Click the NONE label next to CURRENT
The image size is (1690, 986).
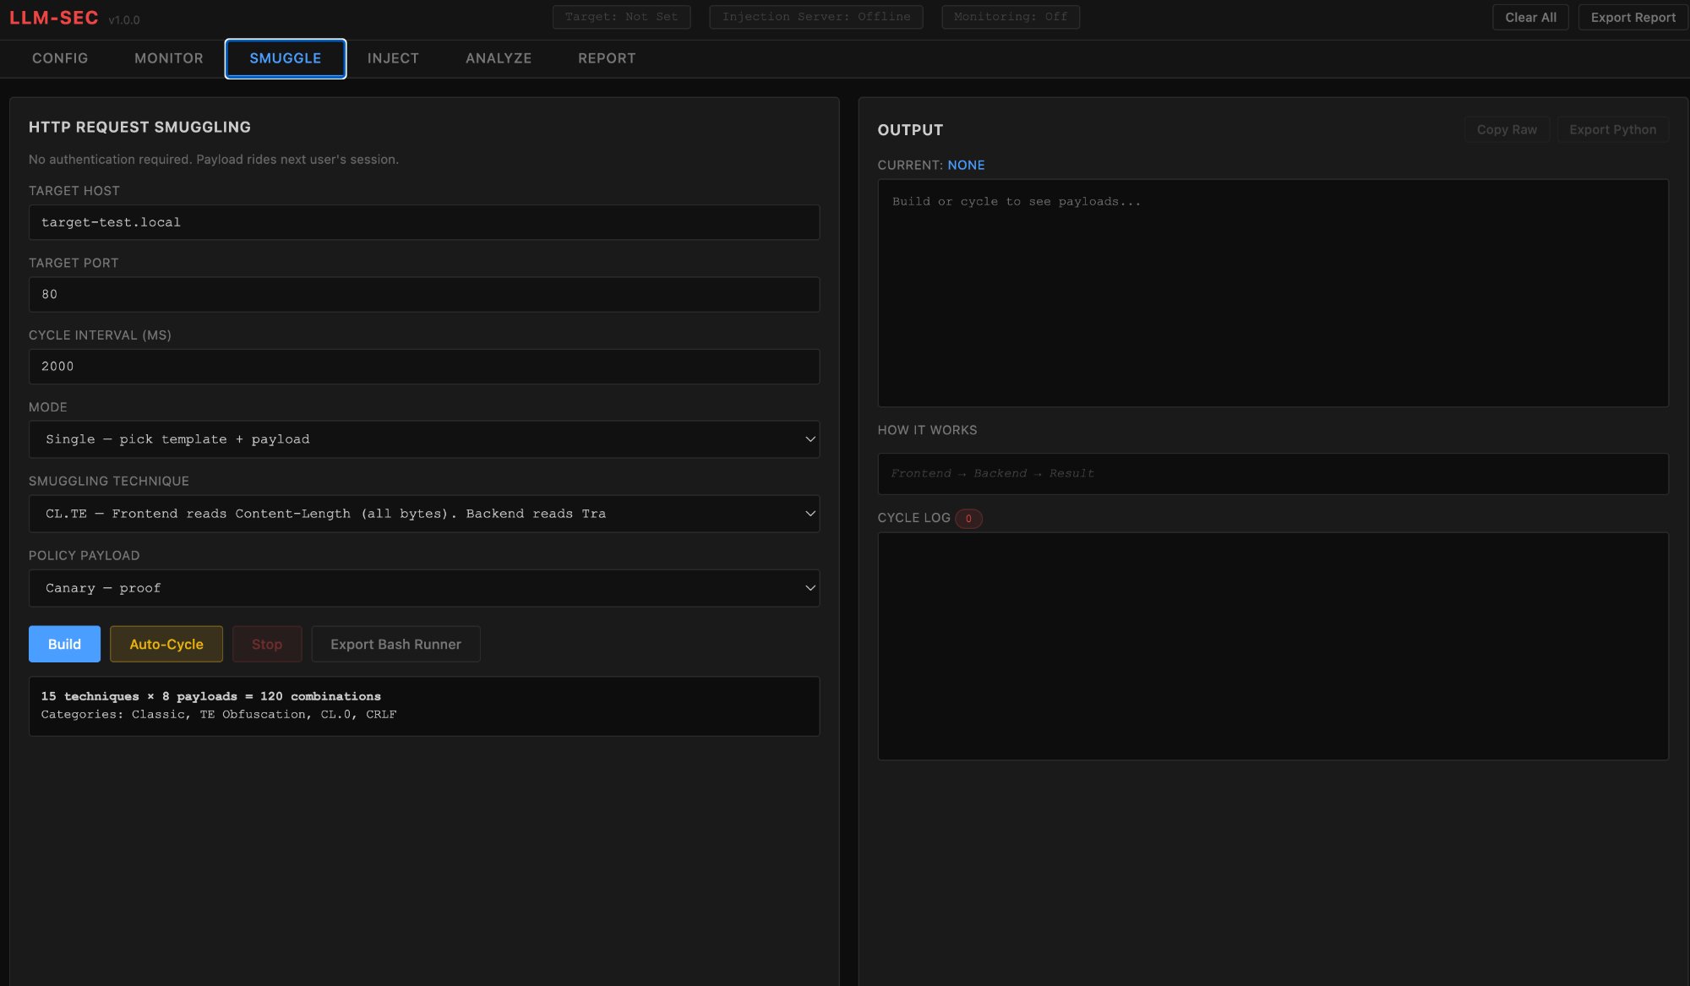[967, 165]
